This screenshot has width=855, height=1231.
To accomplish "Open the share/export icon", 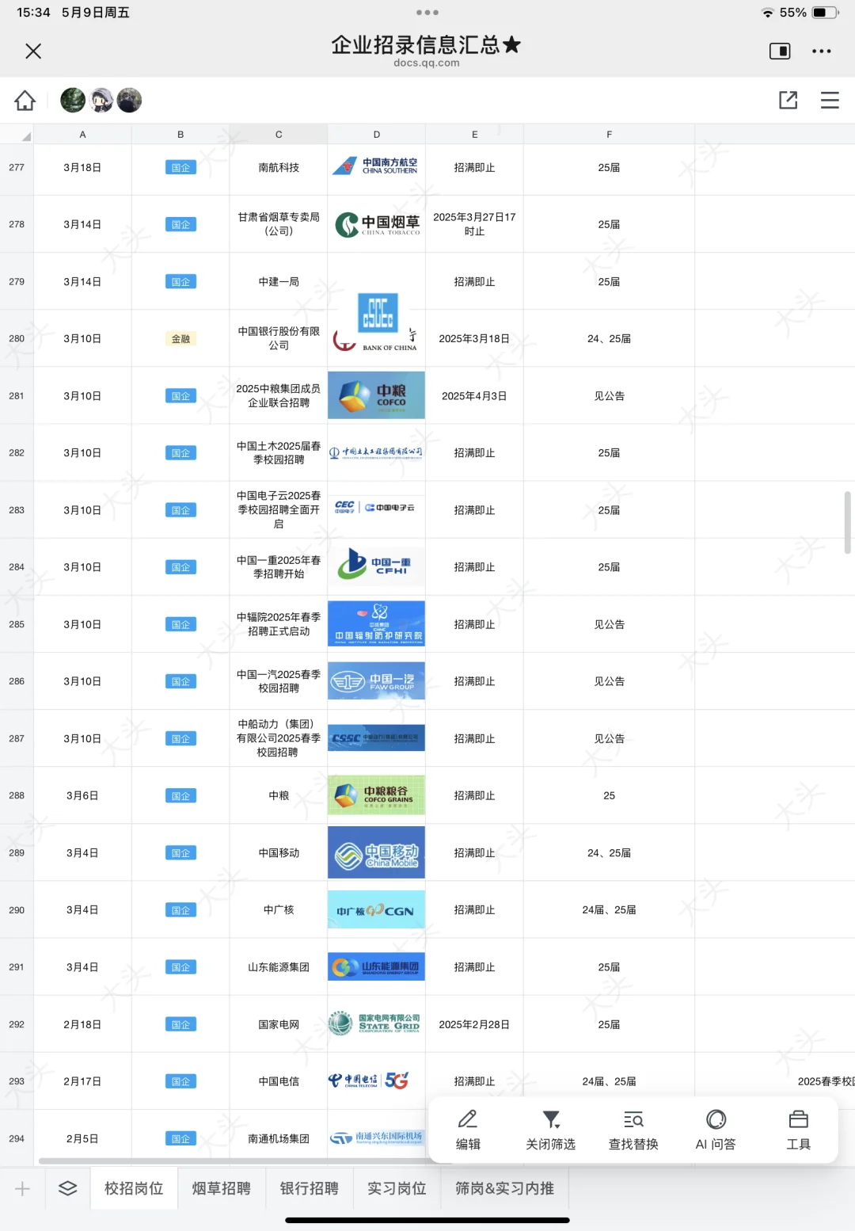I will click(x=788, y=100).
